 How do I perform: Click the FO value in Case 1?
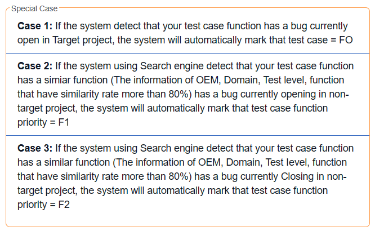pos(346,40)
